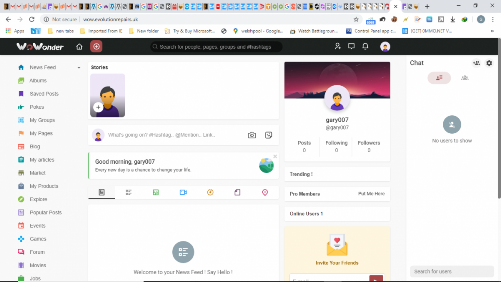Select the location filter tab
The width and height of the screenshot is (501, 282).
265,192
